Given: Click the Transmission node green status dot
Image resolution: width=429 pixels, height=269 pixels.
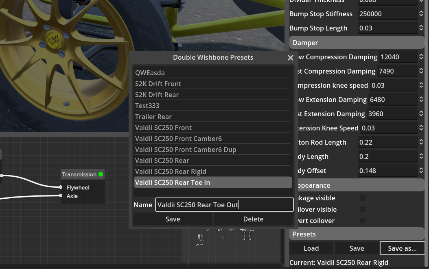Looking at the screenshot, I should [101, 174].
